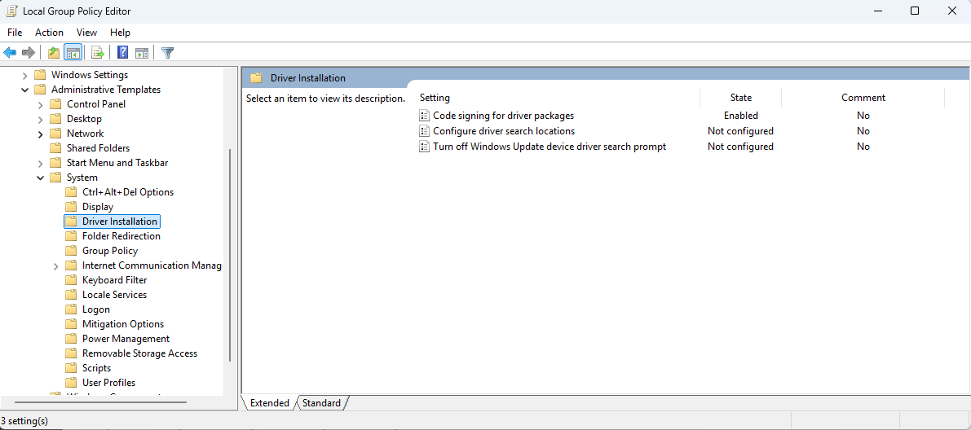
Task: Select User Profiles in the tree
Action: pos(109,383)
